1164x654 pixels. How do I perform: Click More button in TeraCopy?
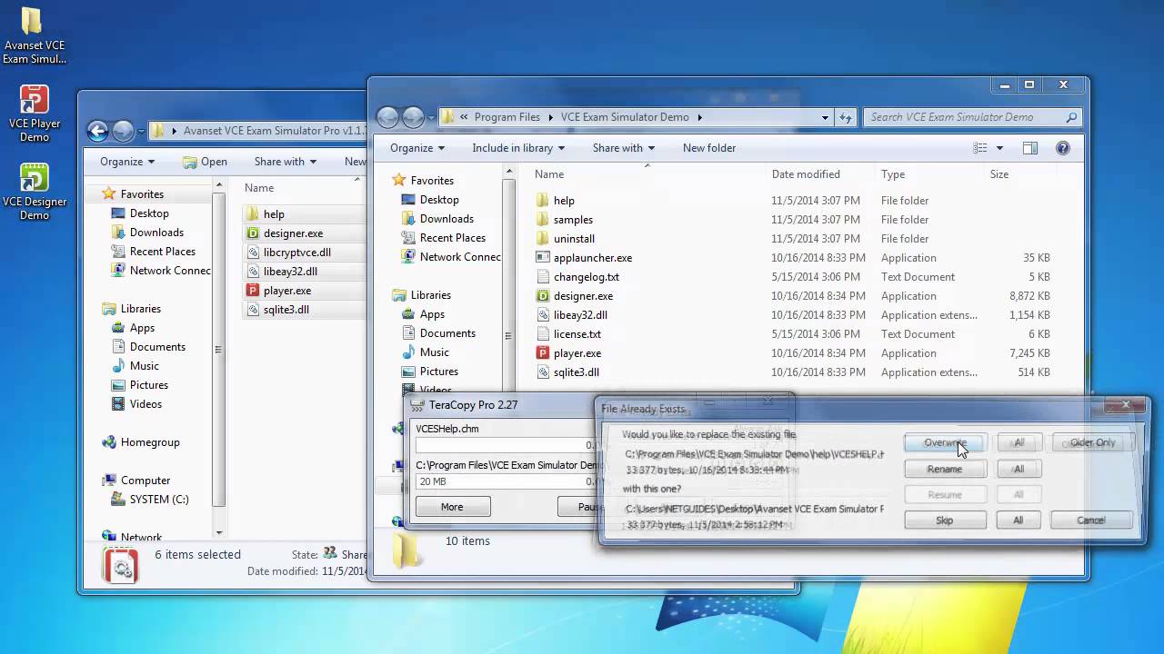coord(452,507)
